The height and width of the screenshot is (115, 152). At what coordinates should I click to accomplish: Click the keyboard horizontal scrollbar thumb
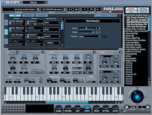(67, 102)
